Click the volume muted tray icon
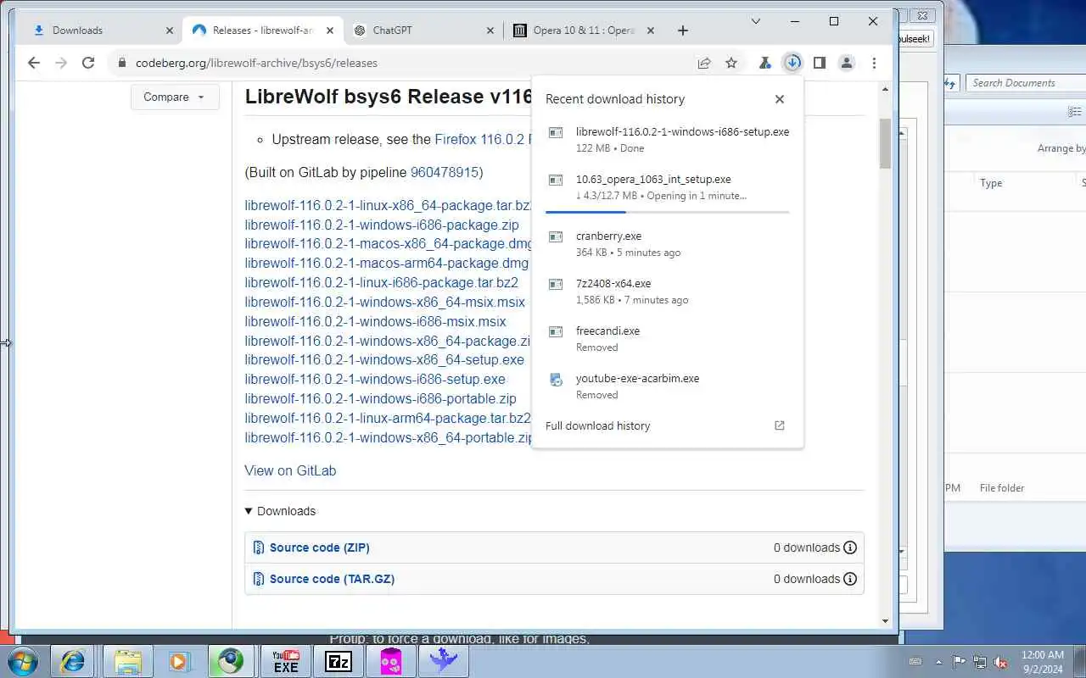Viewport: 1086px width, 678px height. click(1000, 662)
